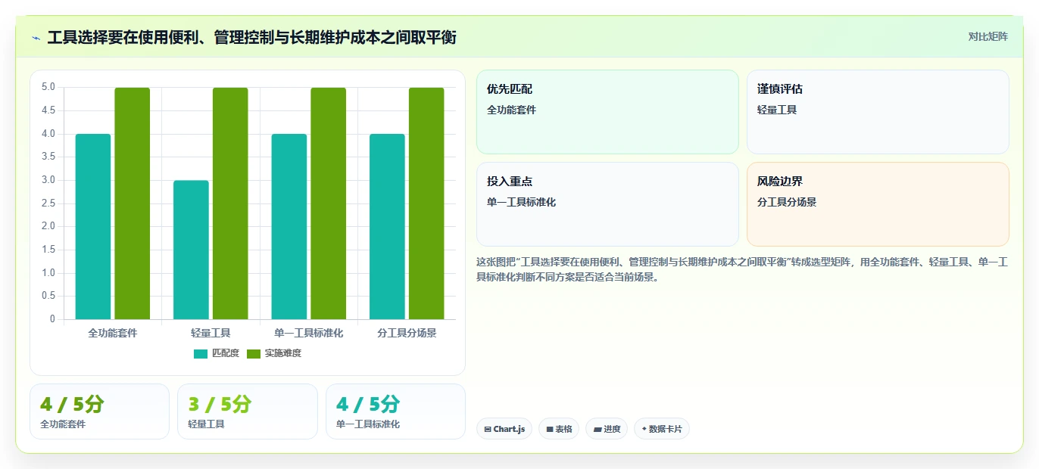1039x469 pixels.
Task: Click the y-axis tick value 5.0
Action: pos(48,87)
